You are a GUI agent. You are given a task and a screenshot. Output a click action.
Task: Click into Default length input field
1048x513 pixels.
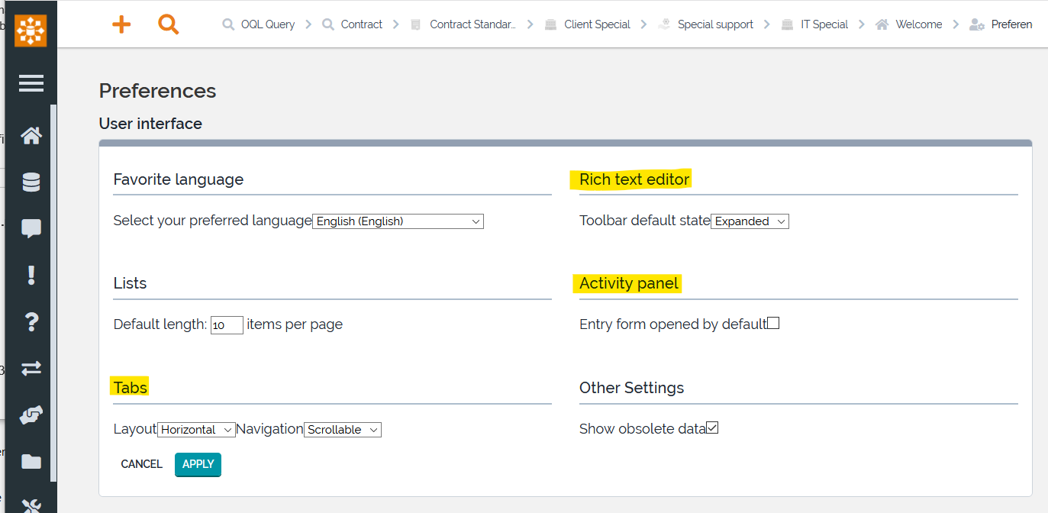point(227,325)
